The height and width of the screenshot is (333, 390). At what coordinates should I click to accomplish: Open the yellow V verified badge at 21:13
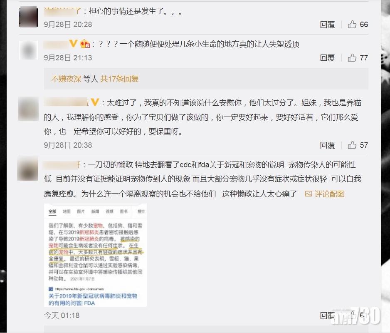(x=73, y=44)
